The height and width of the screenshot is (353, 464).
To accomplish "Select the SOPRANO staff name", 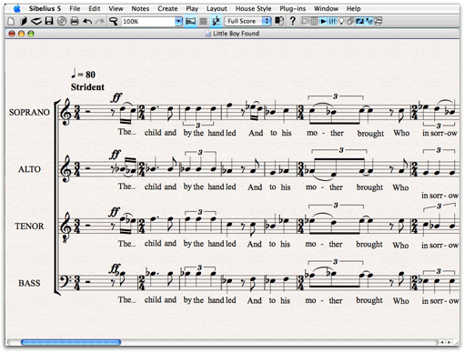I will [x=29, y=112].
